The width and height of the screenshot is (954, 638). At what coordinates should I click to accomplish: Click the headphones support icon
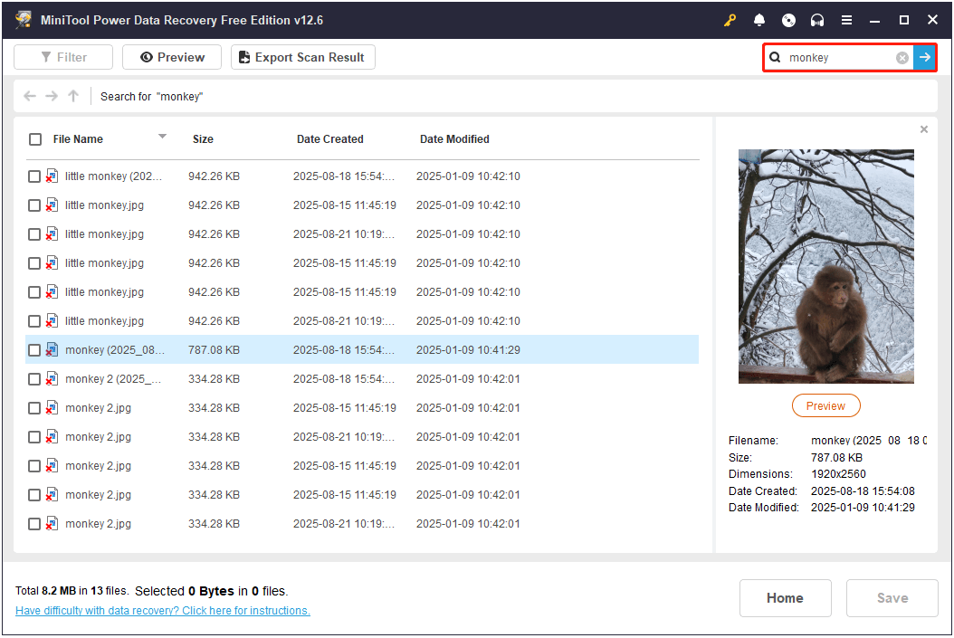tap(816, 20)
